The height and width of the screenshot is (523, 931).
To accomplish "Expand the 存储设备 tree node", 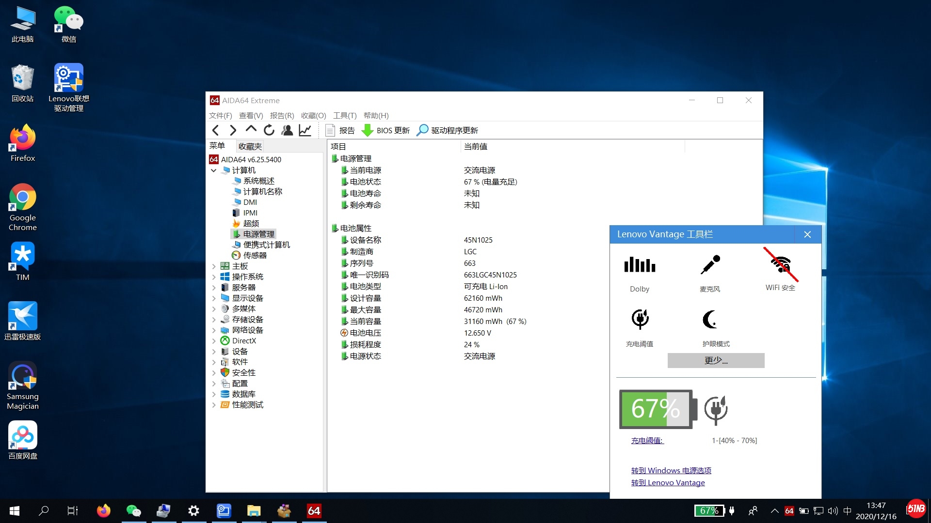I will point(214,320).
